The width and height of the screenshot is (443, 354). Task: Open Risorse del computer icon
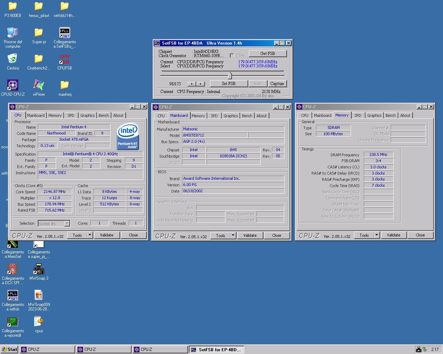13,32
